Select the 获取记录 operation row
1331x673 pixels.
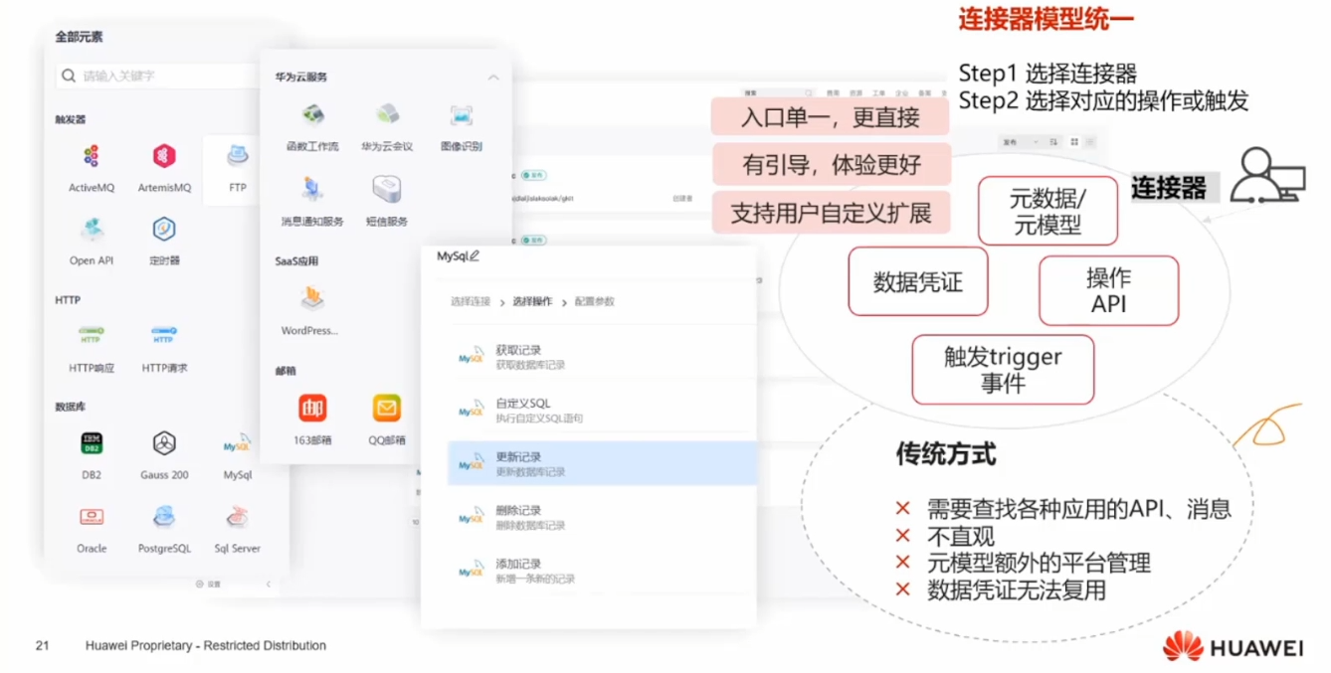[603, 357]
